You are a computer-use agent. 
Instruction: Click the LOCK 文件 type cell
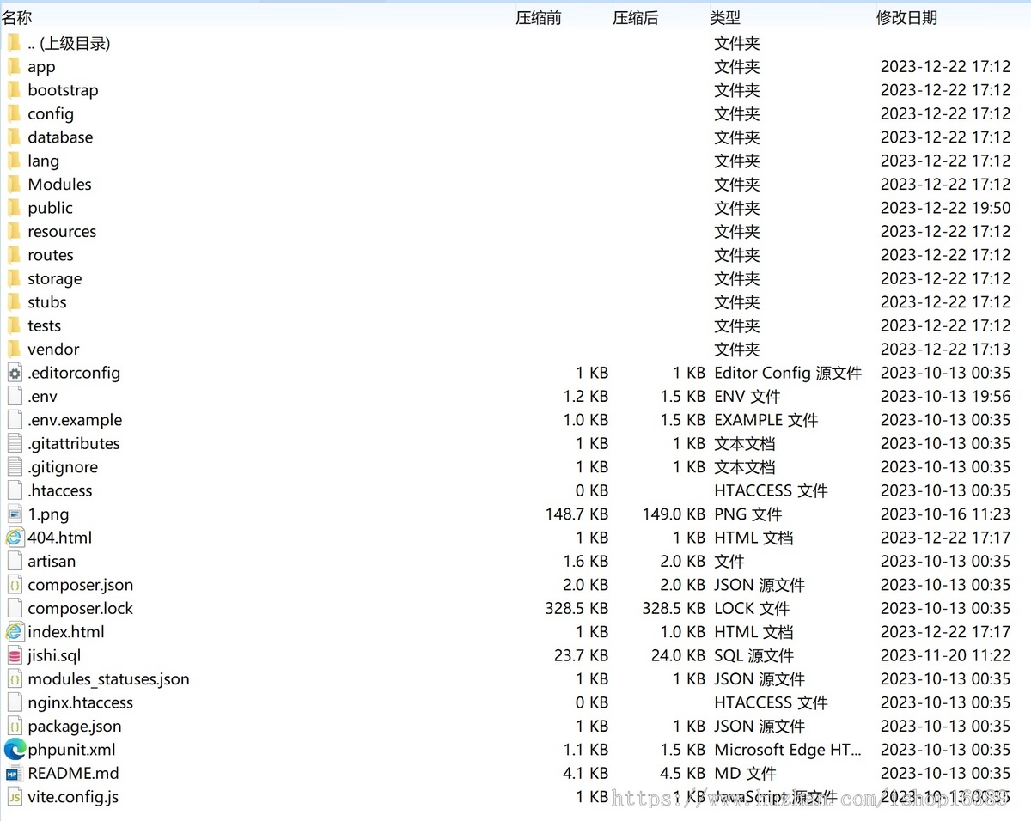[752, 609]
